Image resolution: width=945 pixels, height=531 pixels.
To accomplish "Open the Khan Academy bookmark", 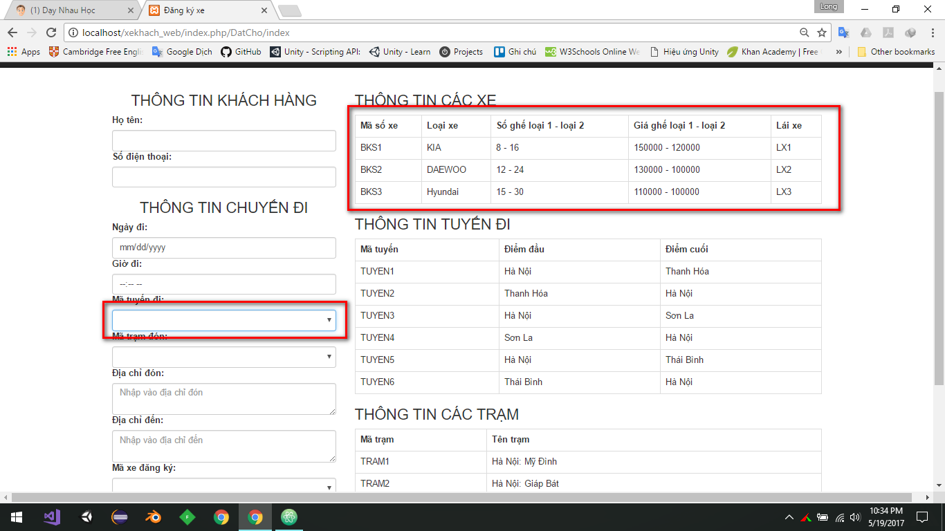I will coord(773,52).
